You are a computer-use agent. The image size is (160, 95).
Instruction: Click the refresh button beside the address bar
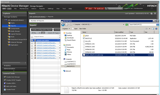[x=127, y=25]
